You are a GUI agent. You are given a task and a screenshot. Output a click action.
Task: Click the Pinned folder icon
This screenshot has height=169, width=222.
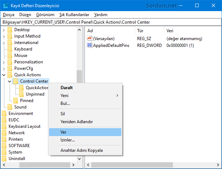(15, 101)
